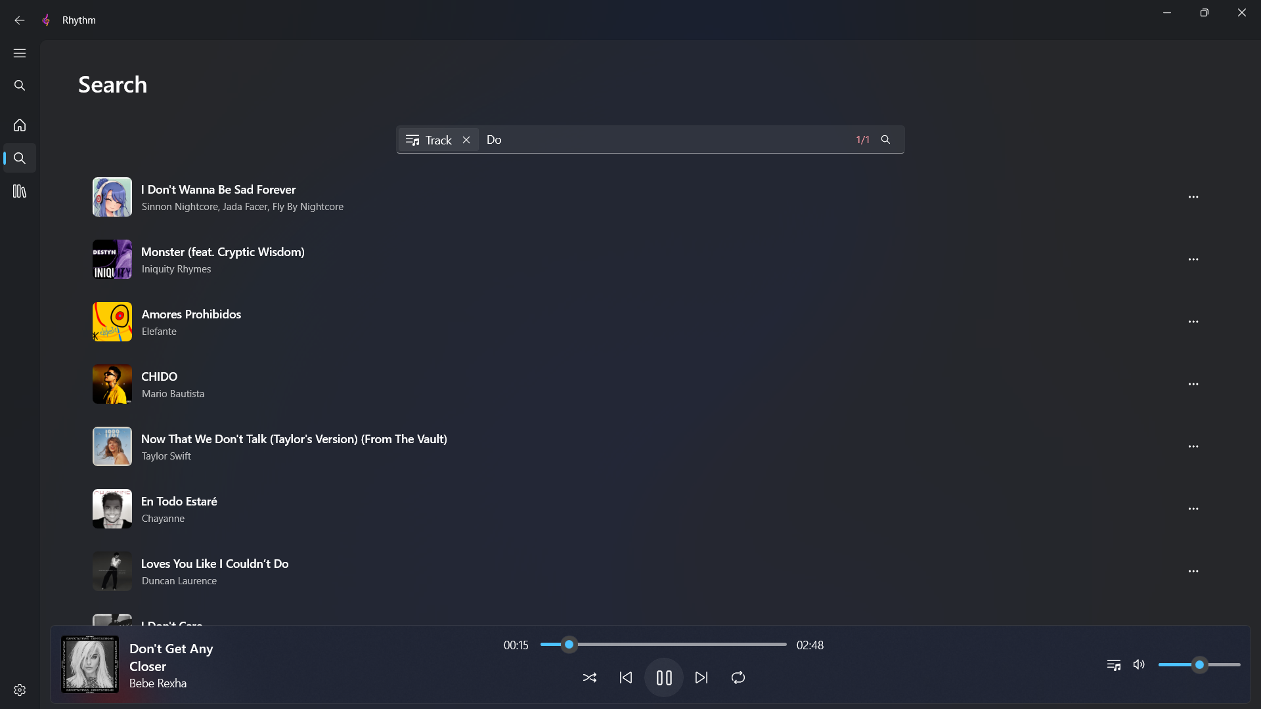The width and height of the screenshot is (1261, 709).
Task: Click the search magnifier in search box
Action: coord(885,140)
